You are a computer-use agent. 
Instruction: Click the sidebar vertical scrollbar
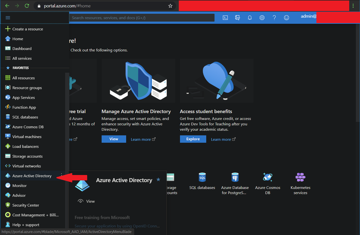click(x=67, y=150)
